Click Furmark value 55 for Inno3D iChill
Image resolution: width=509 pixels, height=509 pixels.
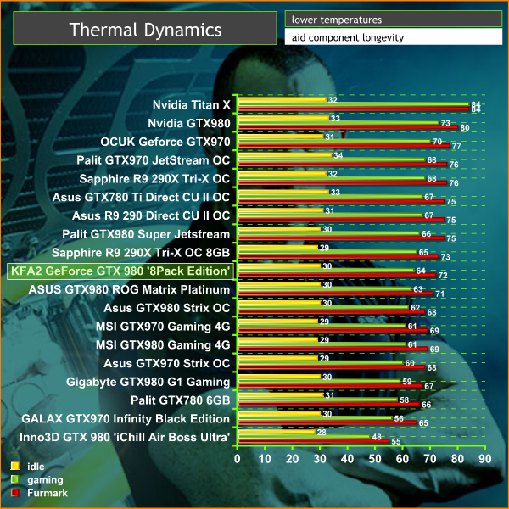(396, 441)
